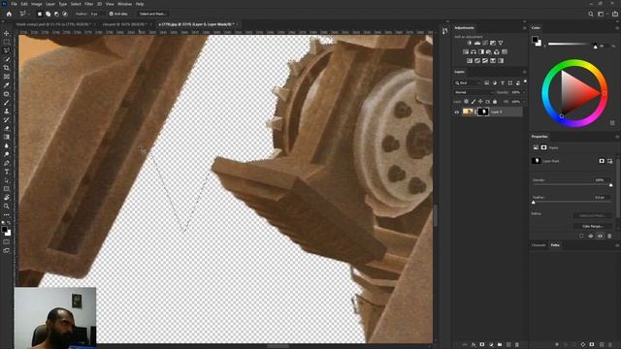Screen dimensions: 621x349
Task: Open the blend mode Normal dropdown
Action: 474,92
